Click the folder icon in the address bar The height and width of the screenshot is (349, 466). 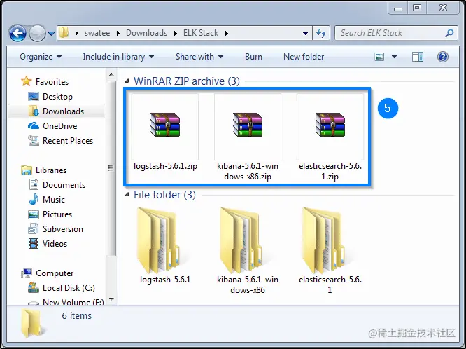pyautogui.click(x=64, y=33)
